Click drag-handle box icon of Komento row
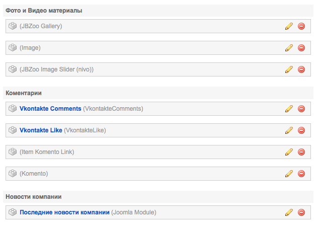The image size is (318, 229). (13, 174)
